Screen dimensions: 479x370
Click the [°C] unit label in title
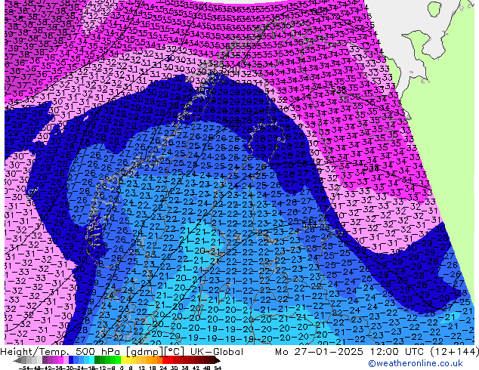pos(175,352)
